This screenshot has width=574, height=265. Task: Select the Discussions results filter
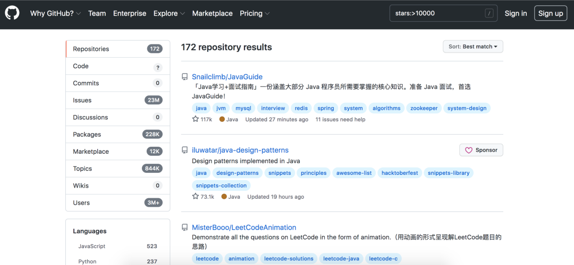(117, 117)
